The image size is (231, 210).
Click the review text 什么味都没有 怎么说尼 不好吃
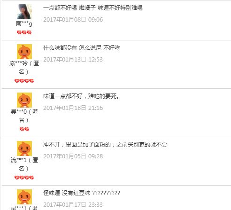click(82, 48)
